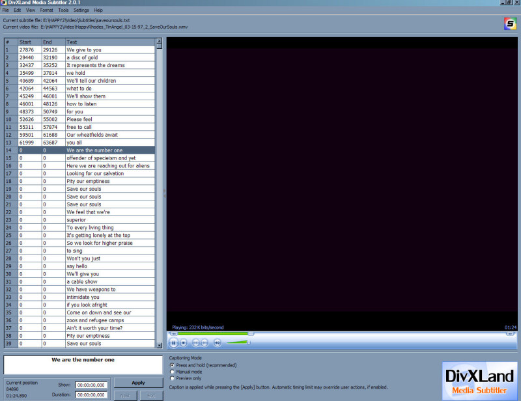521x401 pixels.
Task: Click the Start column header
Action: (x=30, y=42)
